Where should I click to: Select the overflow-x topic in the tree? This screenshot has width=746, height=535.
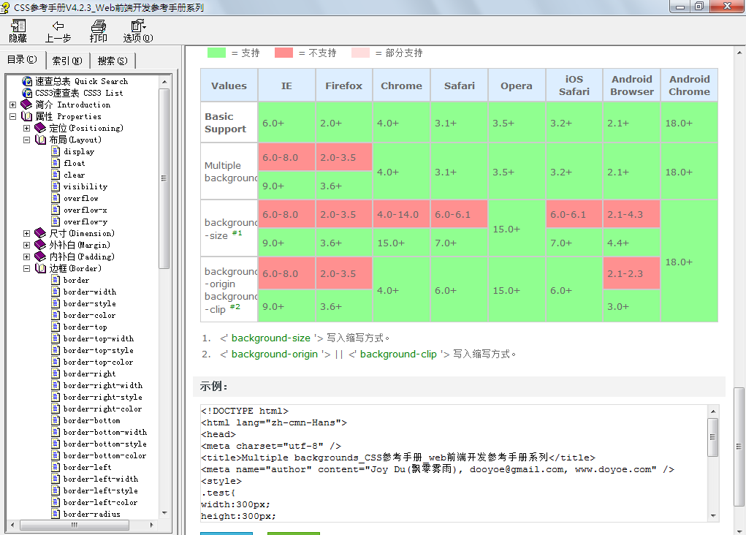click(x=85, y=210)
